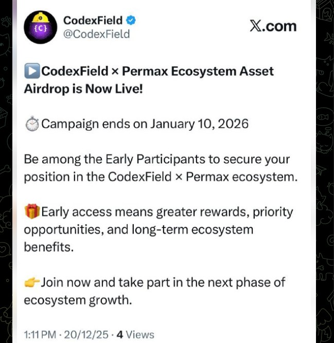Click the 'Join now and take part' line

click(163, 282)
